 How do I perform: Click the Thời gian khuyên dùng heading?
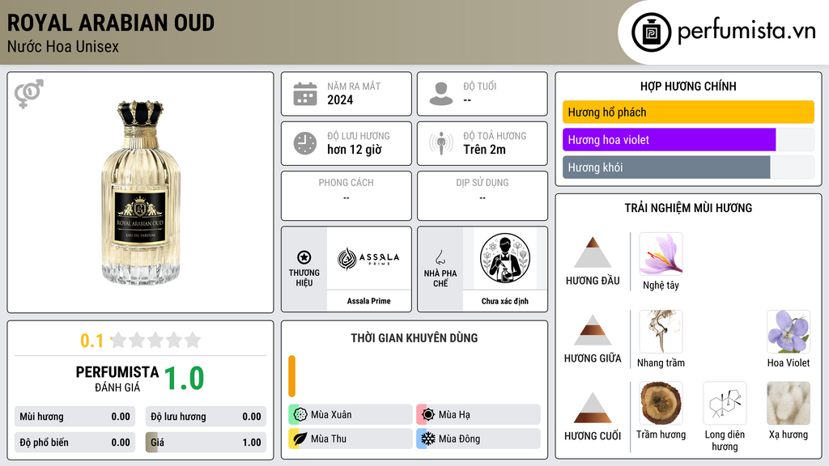click(x=414, y=338)
